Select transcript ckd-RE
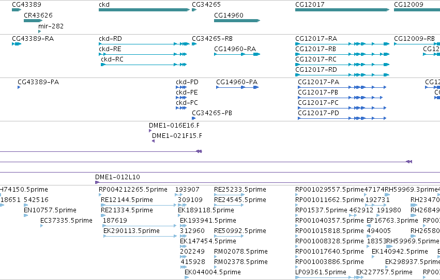The width and height of the screenshot is (440, 280). pos(143,54)
